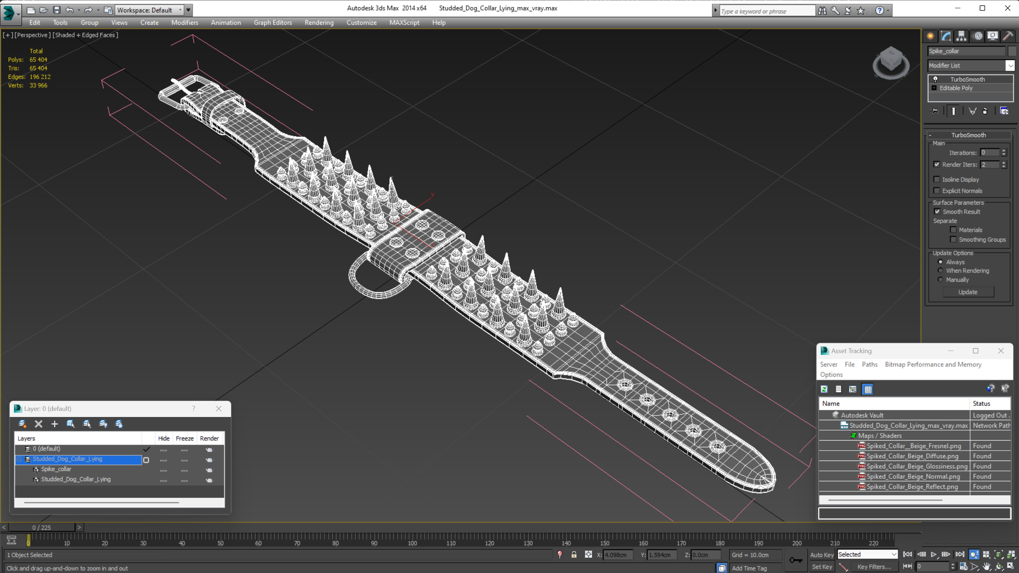The image size is (1019, 573).
Task: Click the time slider 0 / 225 handle
Action: click(x=41, y=528)
